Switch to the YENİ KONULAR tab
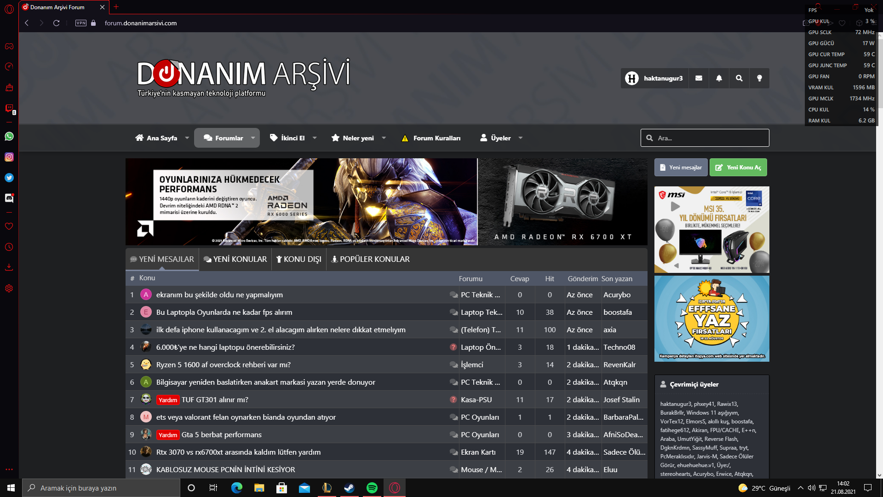883x497 pixels. [x=235, y=259]
